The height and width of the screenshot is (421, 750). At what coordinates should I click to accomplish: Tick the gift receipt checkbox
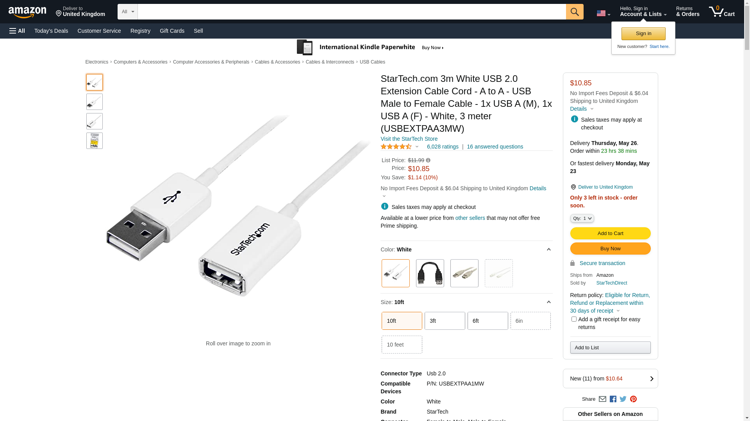pyautogui.click(x=574, y=319)
